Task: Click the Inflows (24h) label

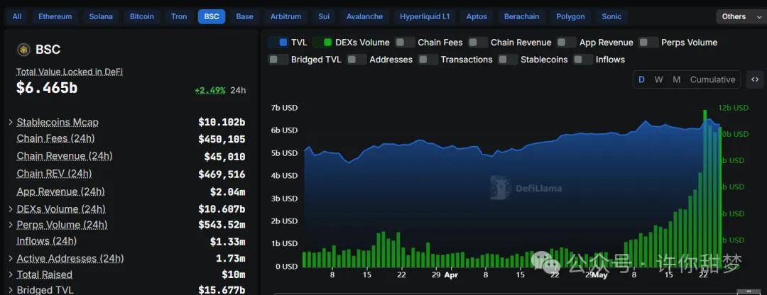Action: [x=46, y=241]
